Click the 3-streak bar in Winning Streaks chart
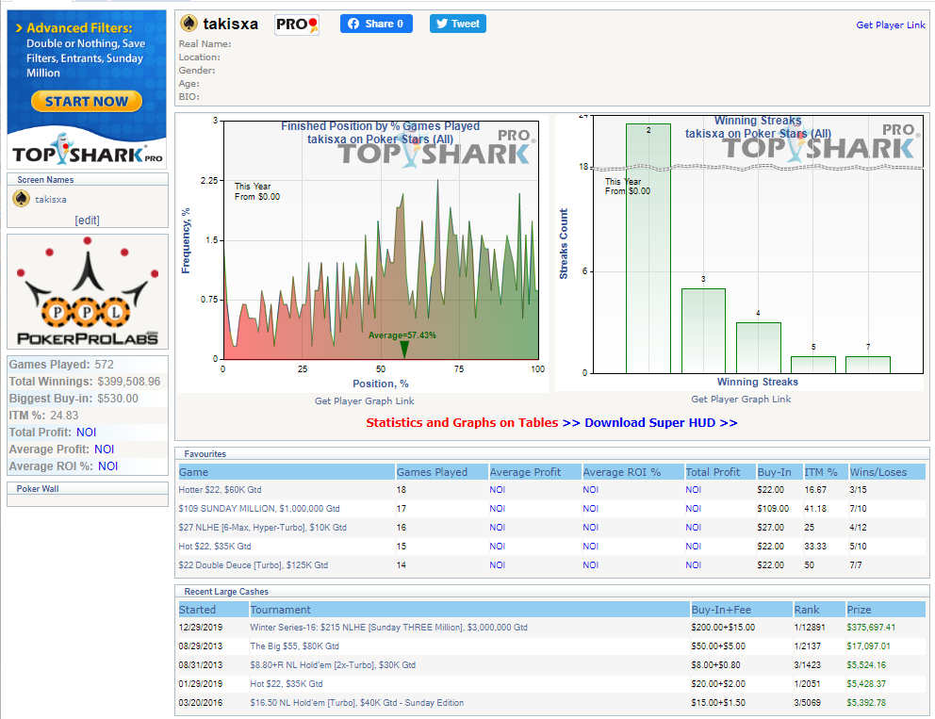Viewport: 935px width, 719px height. click(x=704, y=331)
